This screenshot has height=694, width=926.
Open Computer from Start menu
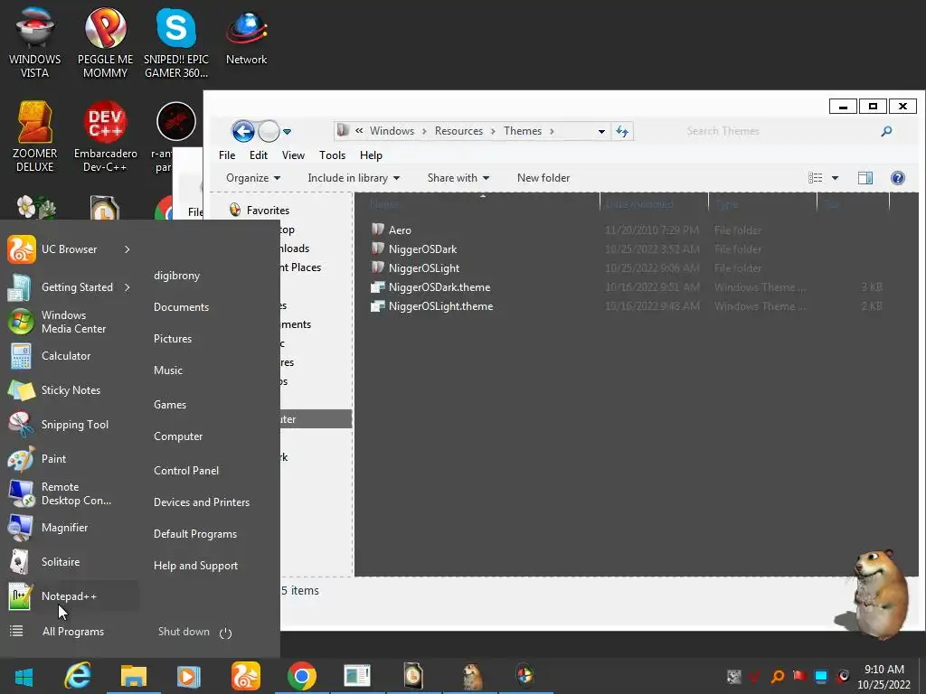178,436
